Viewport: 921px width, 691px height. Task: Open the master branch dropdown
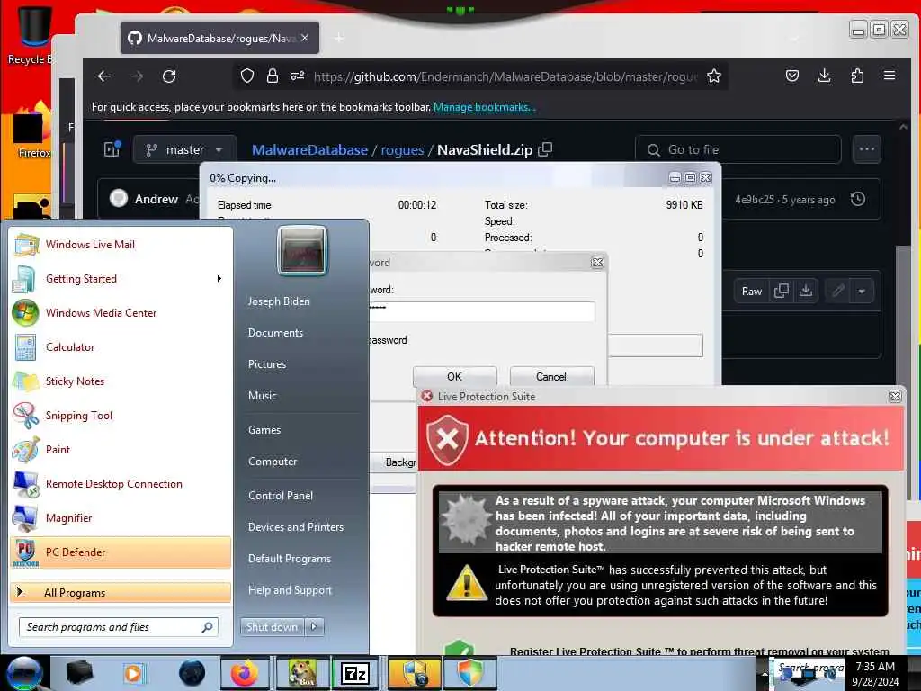tap(185, 150)
